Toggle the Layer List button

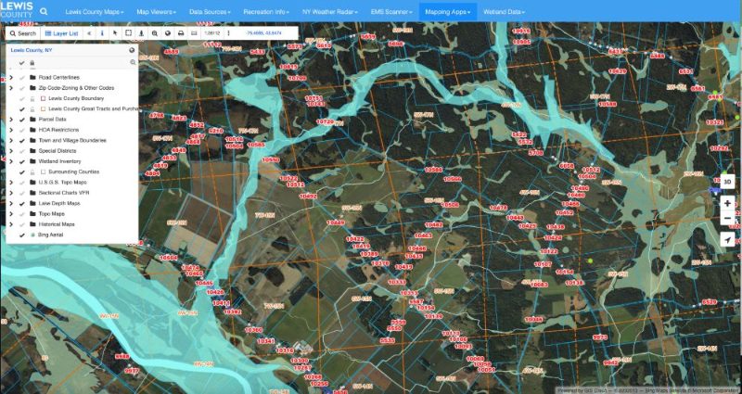coord(61,33)
